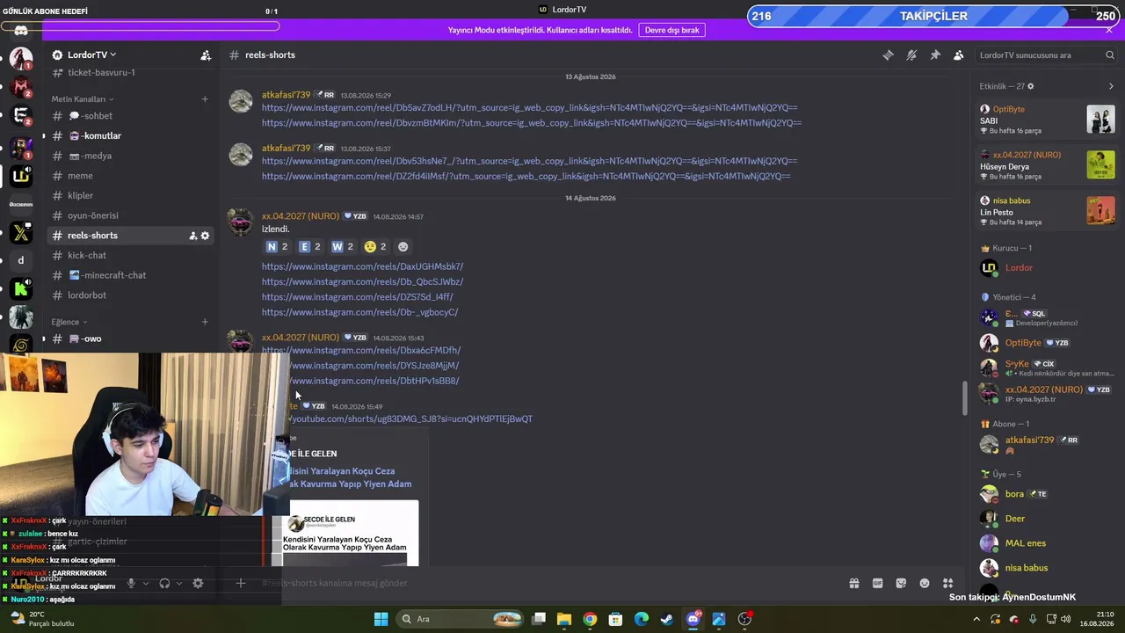Open the server with letter d
The image size is (1125, 633).
21,260
